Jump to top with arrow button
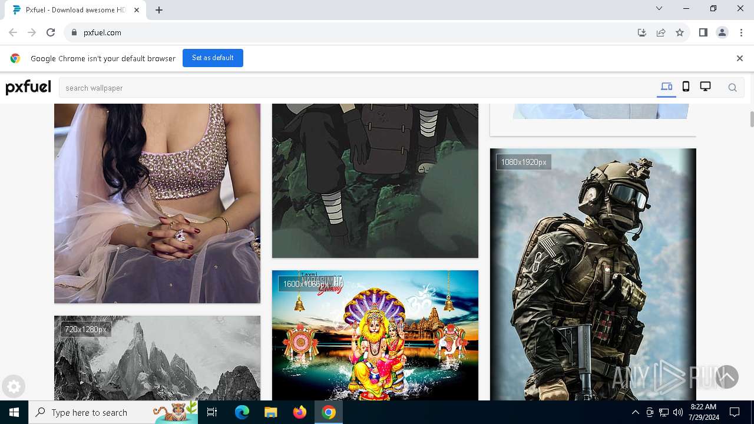754x424 pixels. [x=727, y=377]
